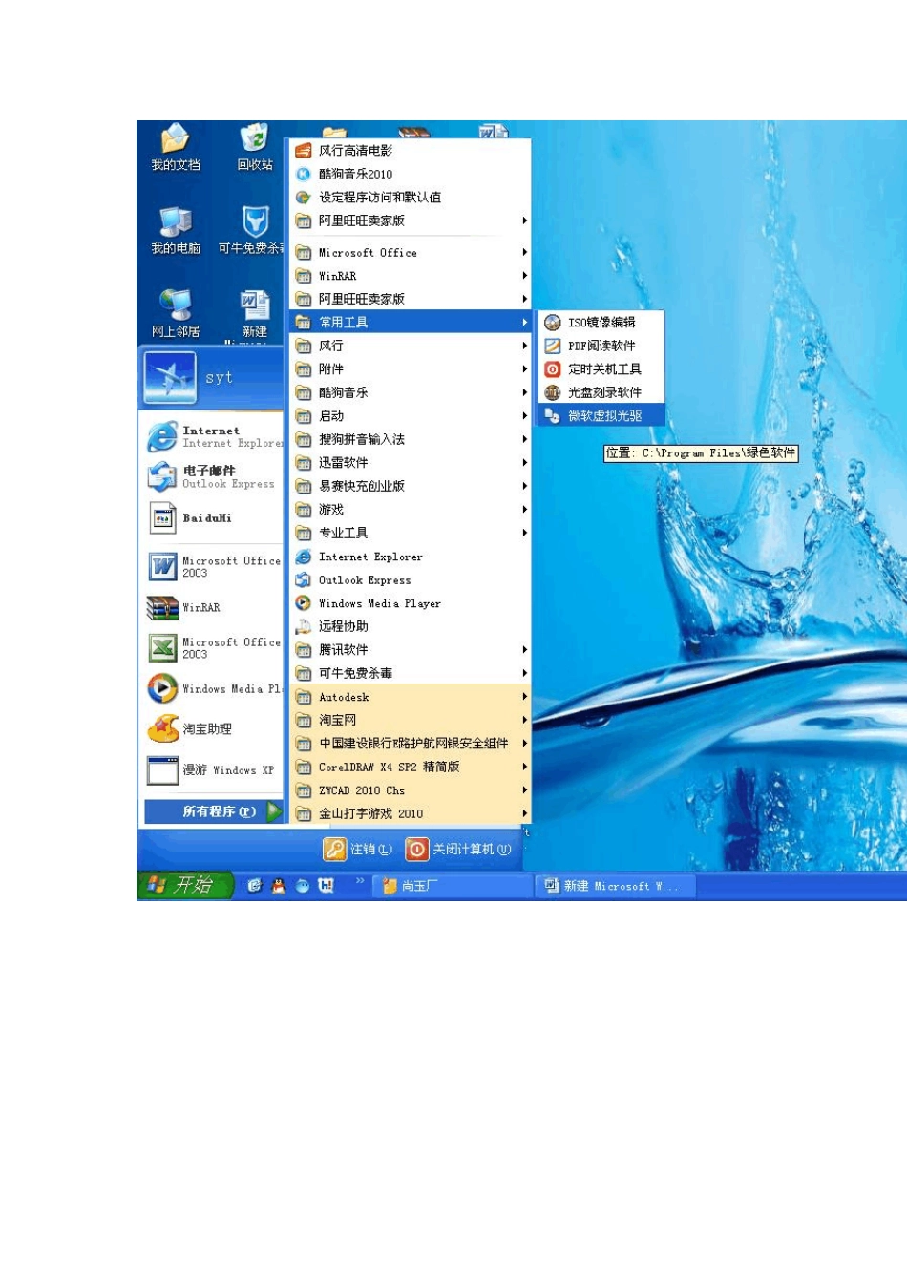The width and height of the screenshot is (907, 1283).
Task: Expand the 附件 submenu
Action: click(411, 368)
